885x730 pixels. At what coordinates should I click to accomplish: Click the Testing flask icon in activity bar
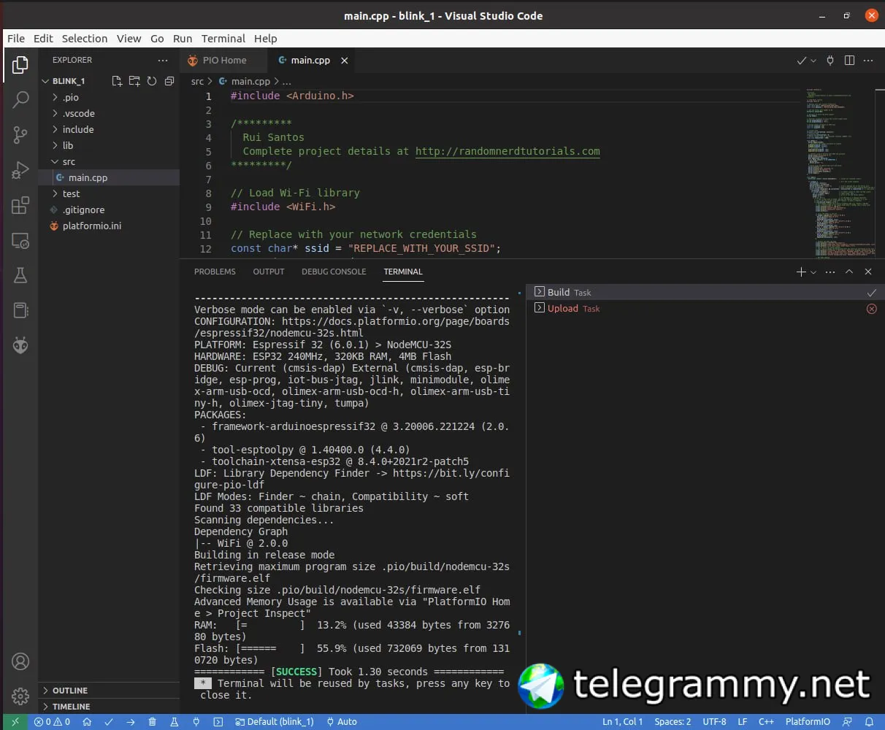[x=20, y=275]
